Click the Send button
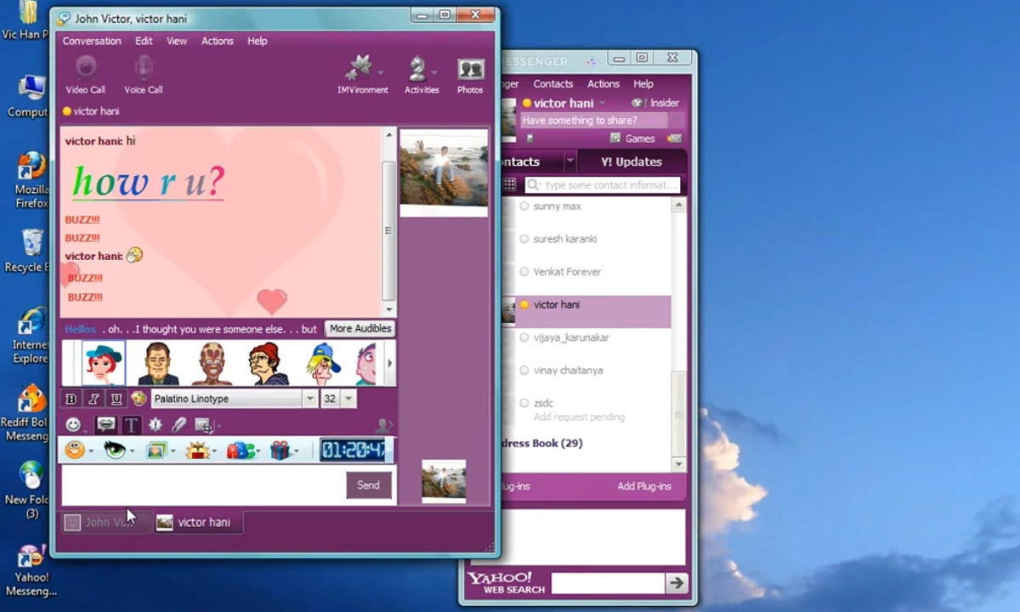The image size is (1020, 612). tap(368, 484)
